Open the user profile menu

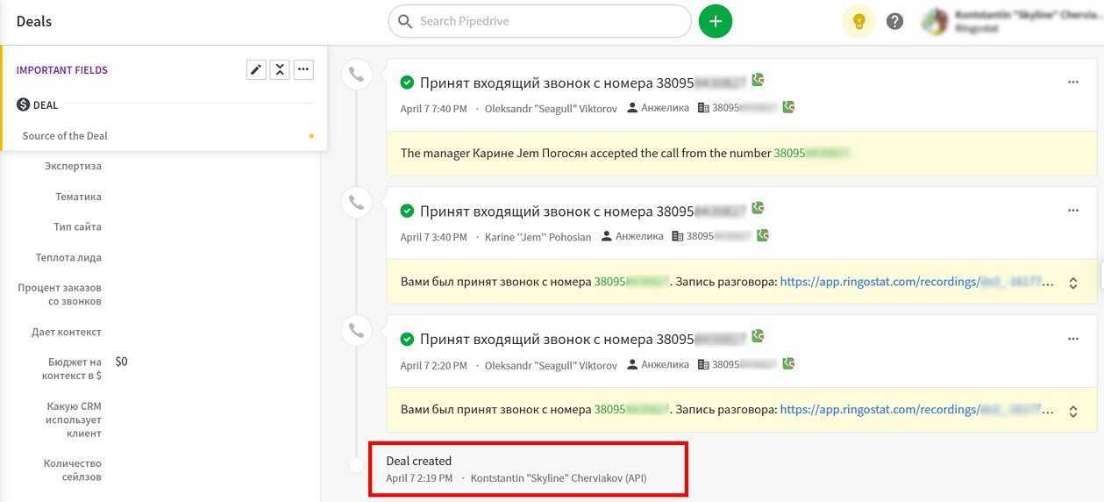(1008, 21)
